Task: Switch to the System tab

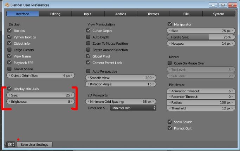Action: click(219, 14)
